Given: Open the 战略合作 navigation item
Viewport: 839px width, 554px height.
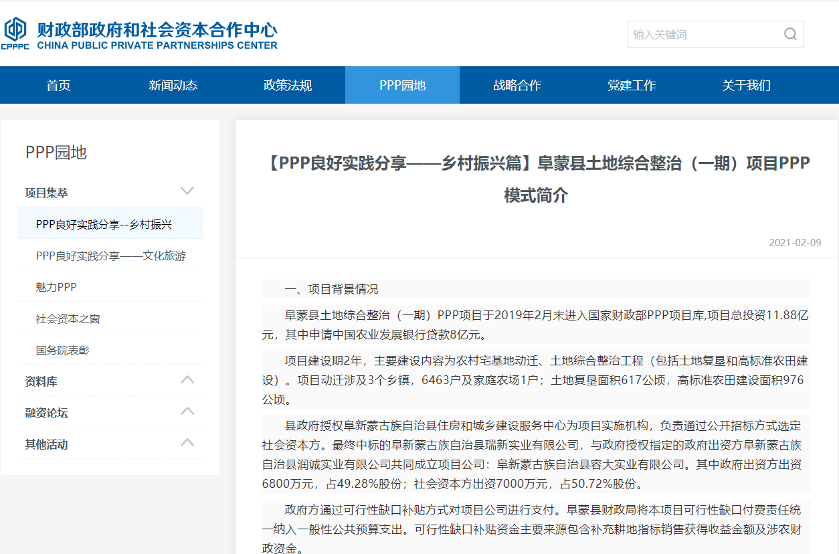Looking at the screenshot, I should point(517,85).
